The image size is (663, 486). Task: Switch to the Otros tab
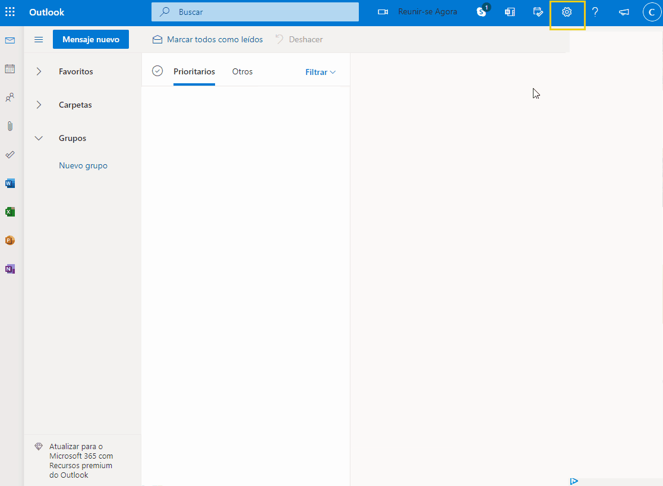242,71
